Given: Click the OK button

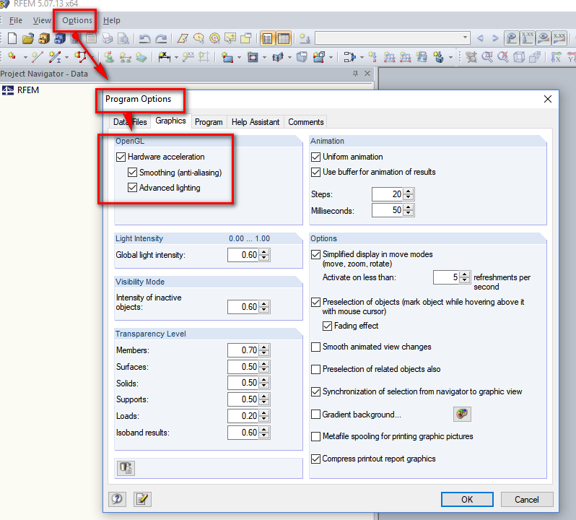Looking at the screenshot, I should click(x=467, y=500).
